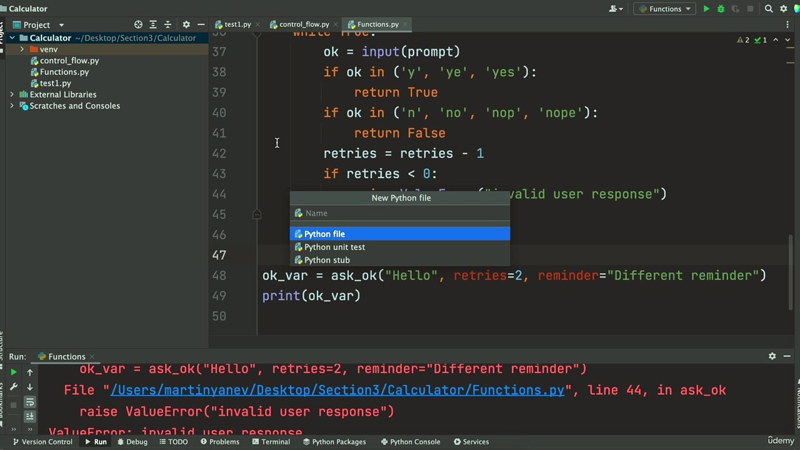Click line number 42 in the gutter
Screen dimensions: 800x450
pos(219,154)
